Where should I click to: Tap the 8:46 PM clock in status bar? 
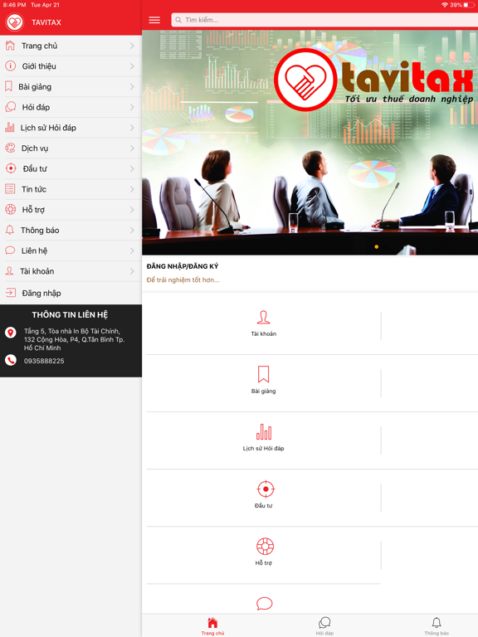coord(14,5)
